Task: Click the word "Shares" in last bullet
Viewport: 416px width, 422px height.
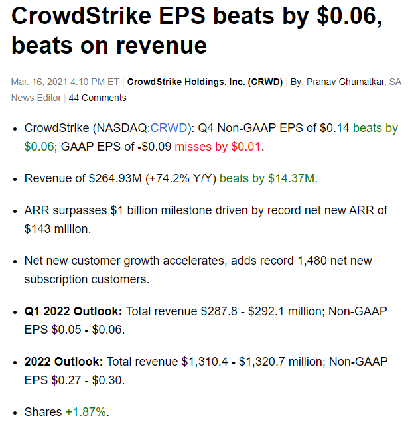Action: pos(43,412)
